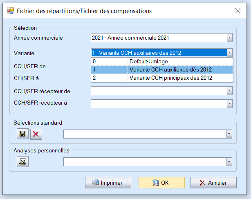Click the personal analyses edit icon
Image resolution: width=251 pixels, height=199 pixels.
(22, 162)
